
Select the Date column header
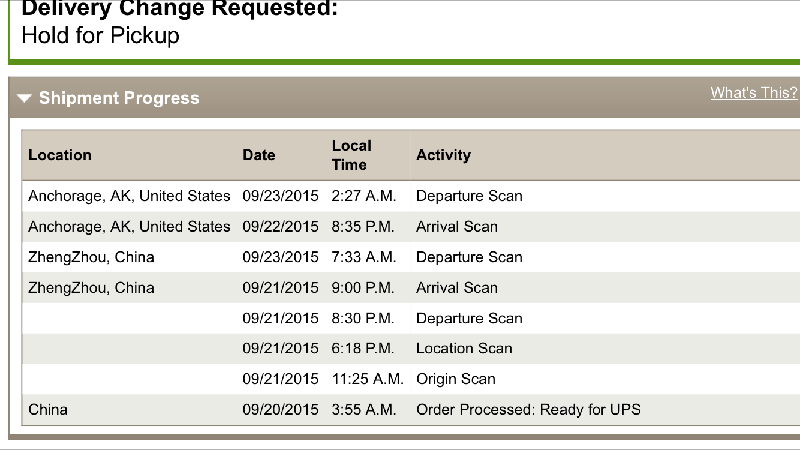tap(259, 155)
